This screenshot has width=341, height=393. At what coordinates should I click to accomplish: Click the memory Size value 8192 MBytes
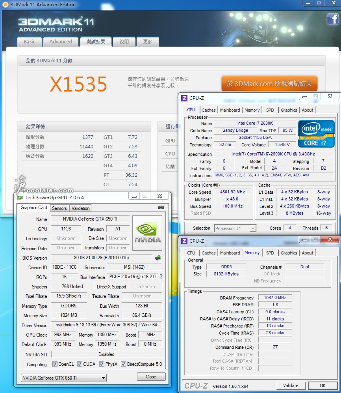[x=226, y=274]
